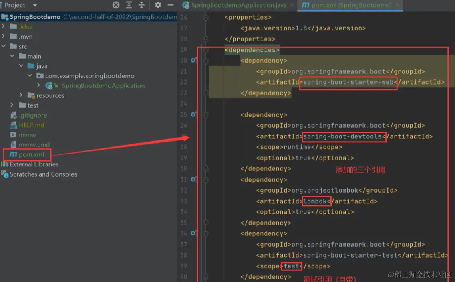Screen dimensions: 455x282
Task: Click gutter dependency icon on line 36
Action: (193, 233)
